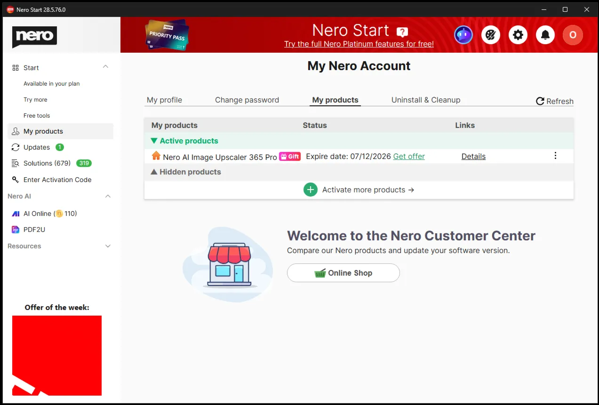Open the user account avatar O
The image size is (599, 405).
[573, 35]
